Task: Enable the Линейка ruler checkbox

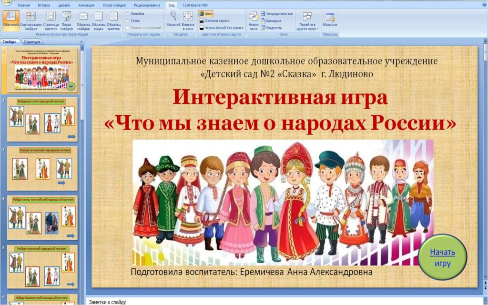Action: (128, 14)
